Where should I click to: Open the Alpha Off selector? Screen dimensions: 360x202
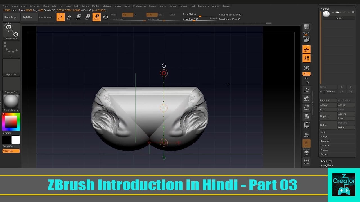[x=11, y=67]
